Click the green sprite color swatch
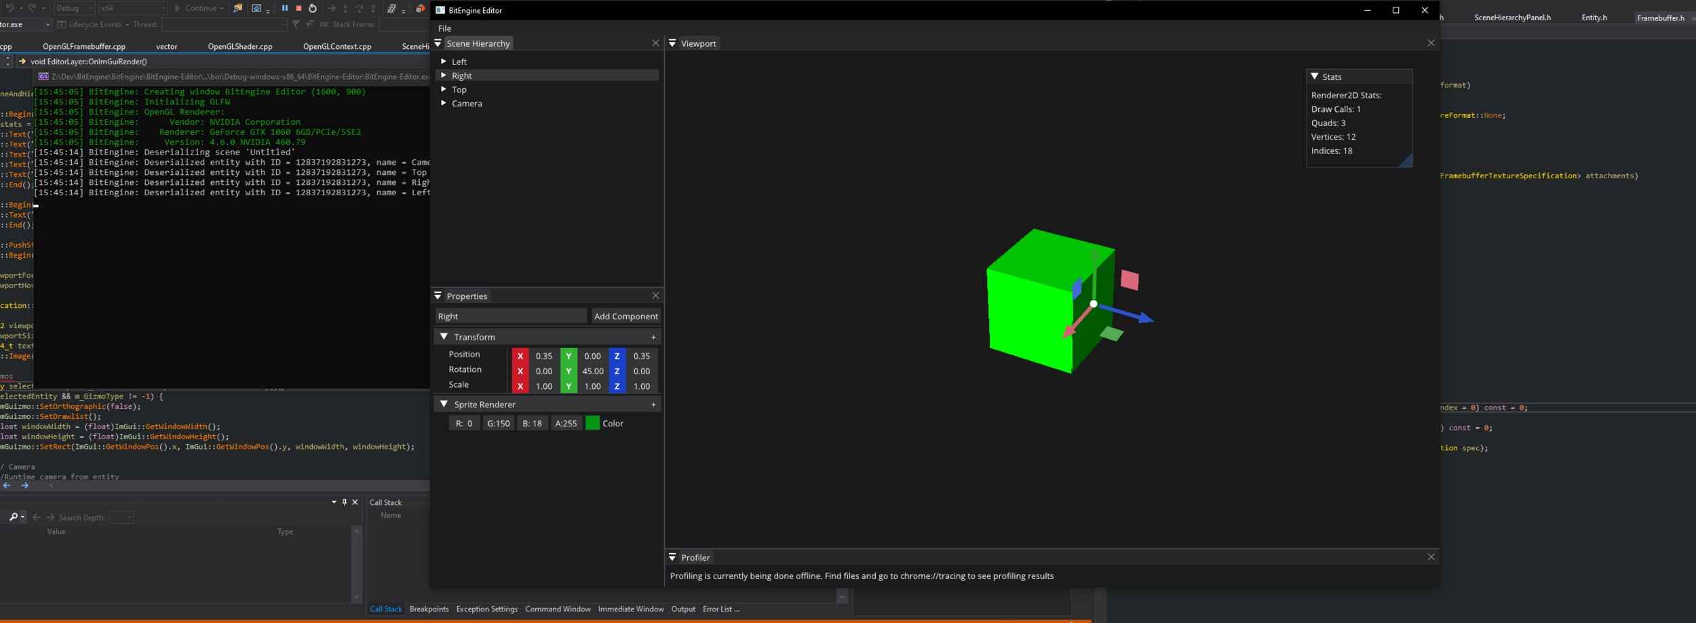The width and height of the screenshot is (1696, 623). [592, 423]
